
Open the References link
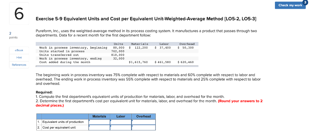pyautogui.click(x=19, y=65)
